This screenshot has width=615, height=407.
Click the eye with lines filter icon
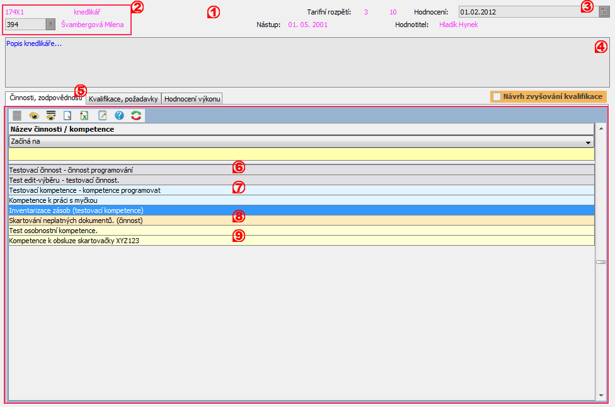(51, 115)
